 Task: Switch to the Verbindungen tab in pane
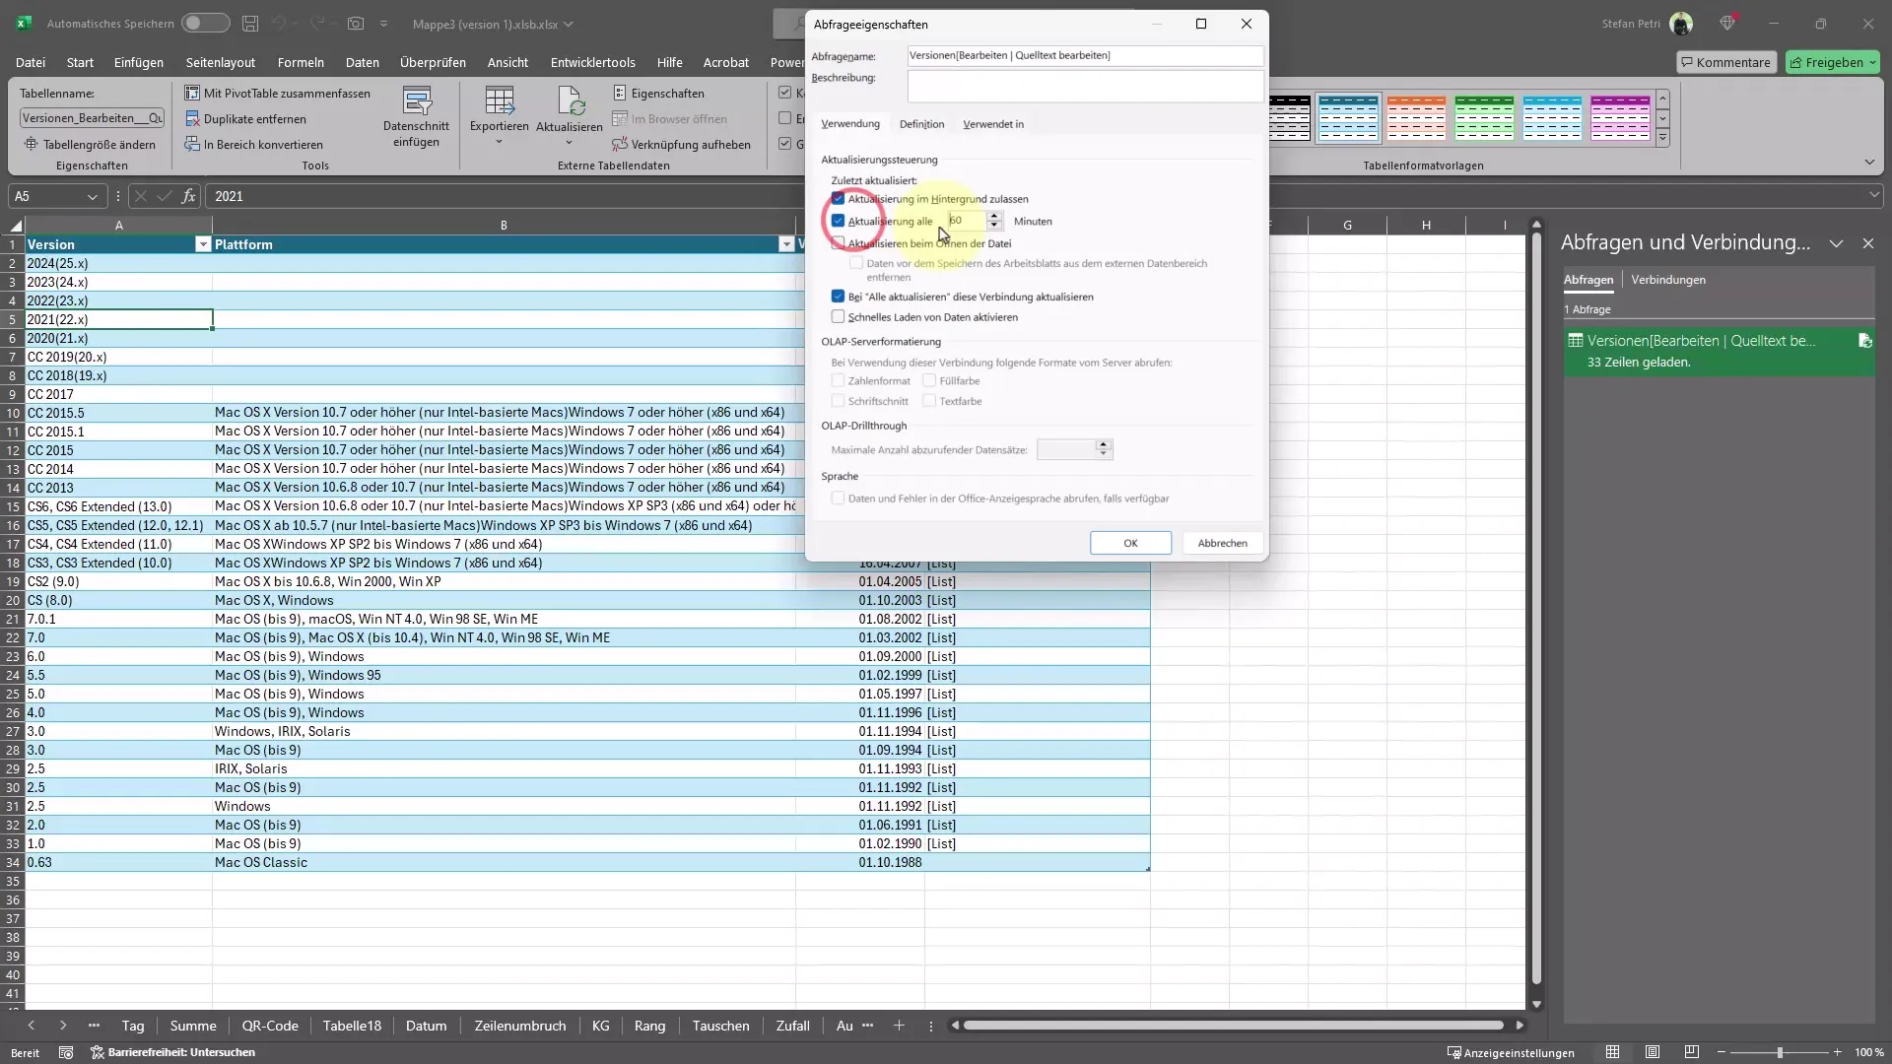1667,280
